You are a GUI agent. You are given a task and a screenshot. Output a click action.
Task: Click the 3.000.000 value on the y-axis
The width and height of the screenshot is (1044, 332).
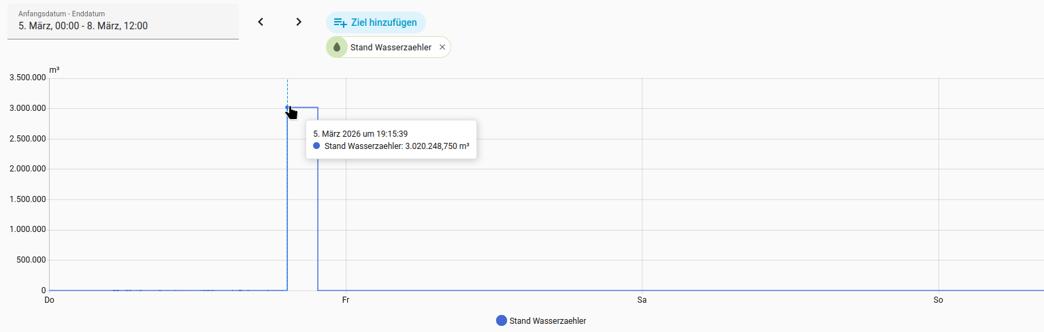click(27, 108)
